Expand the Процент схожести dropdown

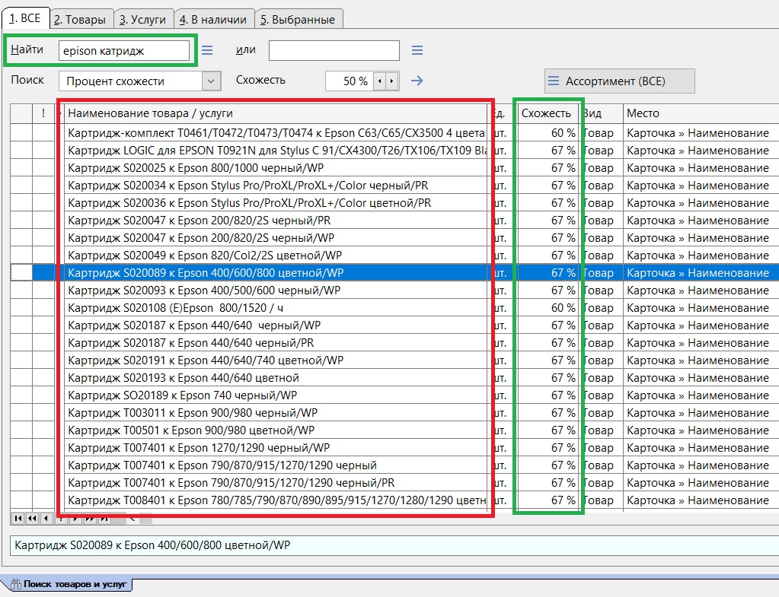pyautogui.click(x=211, y=81)
